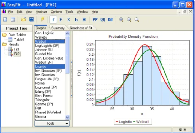
Task: Show hazard function h graph
Action: 76,20
